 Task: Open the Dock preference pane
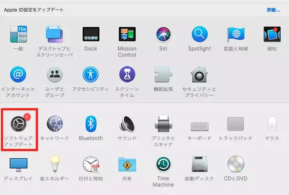click(91, 35)
